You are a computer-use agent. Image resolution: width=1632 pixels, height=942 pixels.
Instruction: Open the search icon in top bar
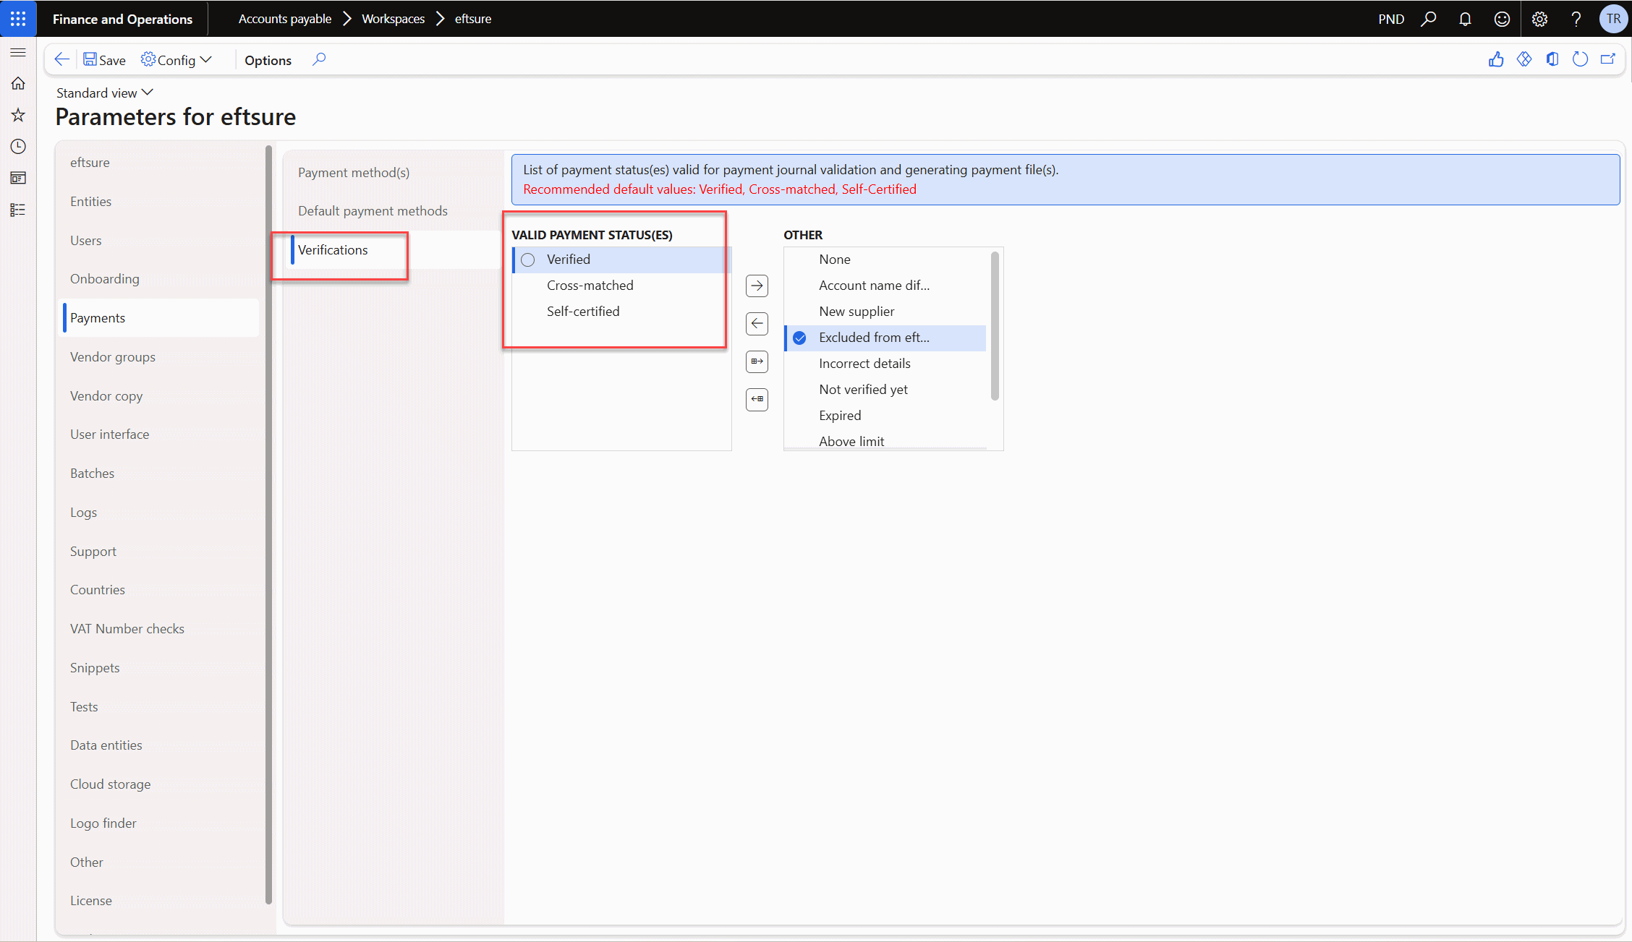1428,19
